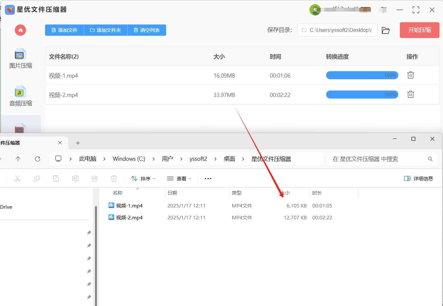Delete 视频-2.mp4 using trash icon
The width and height of the screenshot is (443, 306).
coord(410,95)
